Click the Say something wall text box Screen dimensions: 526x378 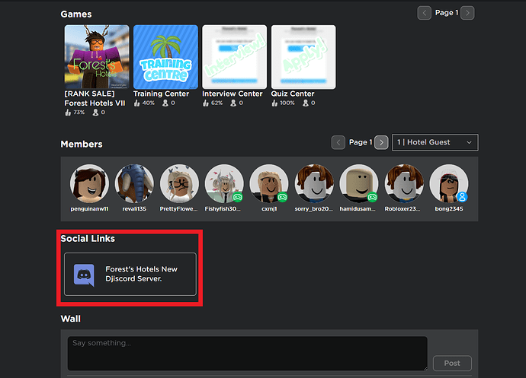[x=248, y=353]
